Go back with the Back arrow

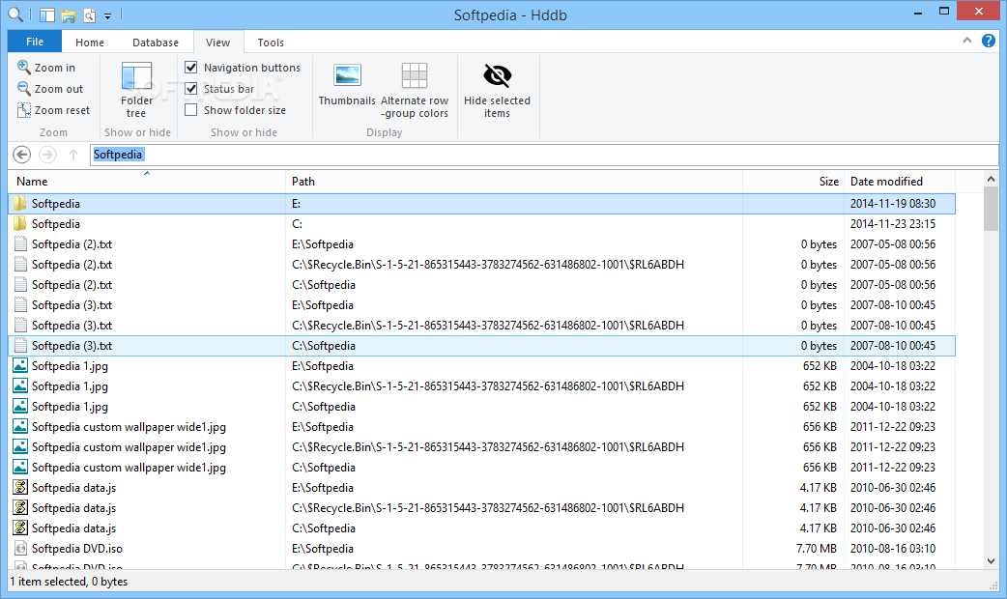[x=22, y=155]
